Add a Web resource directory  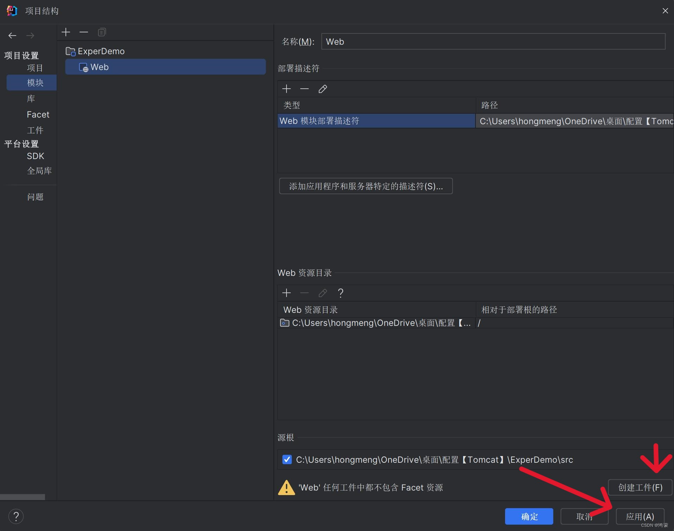coord(286,293)
